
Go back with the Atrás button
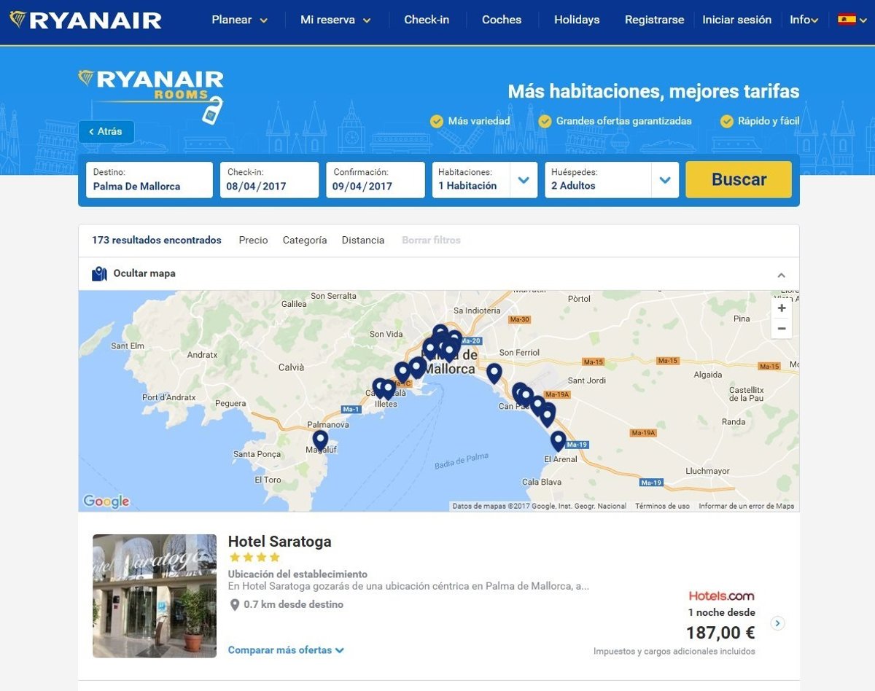point(106,132)
